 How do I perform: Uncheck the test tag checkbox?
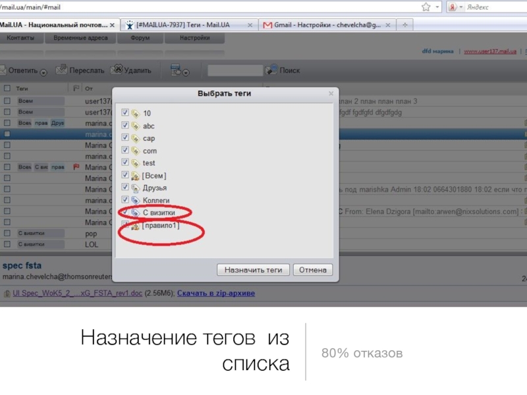tap(125, 162)
